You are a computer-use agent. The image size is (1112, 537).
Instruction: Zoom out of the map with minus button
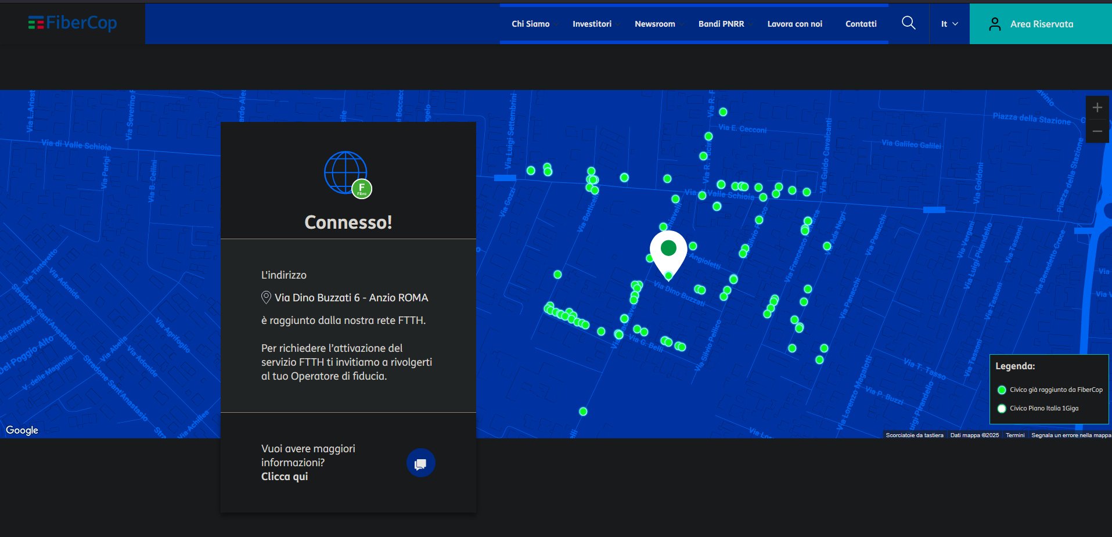click(1097, 131)
